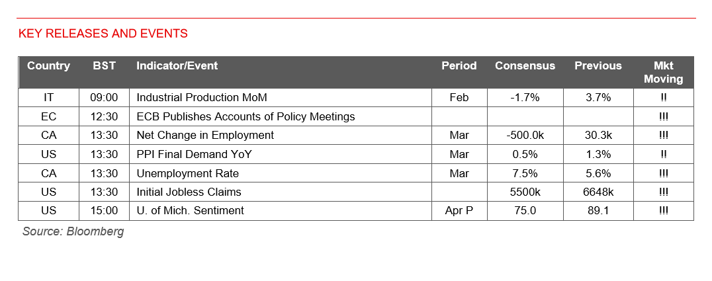This screenshot has width=712, height=281.
Task: Select Net Change in Employment cell
Action: click(x=204, y=135)
